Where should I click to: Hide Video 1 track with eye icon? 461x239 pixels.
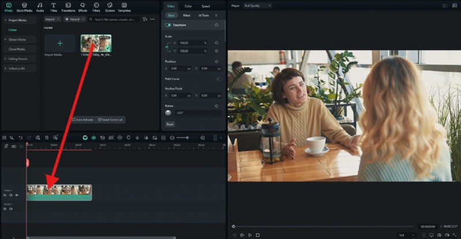point(17,195)
